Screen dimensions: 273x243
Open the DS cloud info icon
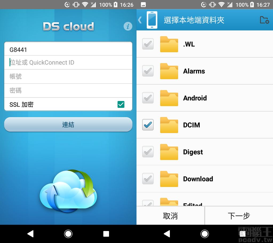(128, 26)
